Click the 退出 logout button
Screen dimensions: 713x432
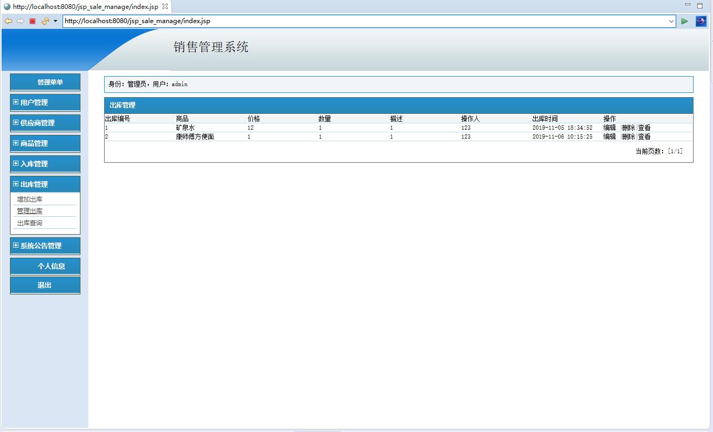click(45, 286)
